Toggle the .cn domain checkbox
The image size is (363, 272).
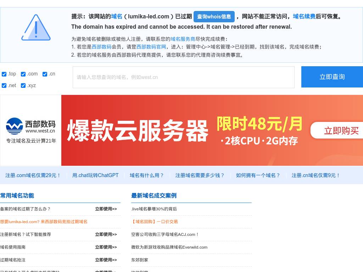[x=45, y=74]
